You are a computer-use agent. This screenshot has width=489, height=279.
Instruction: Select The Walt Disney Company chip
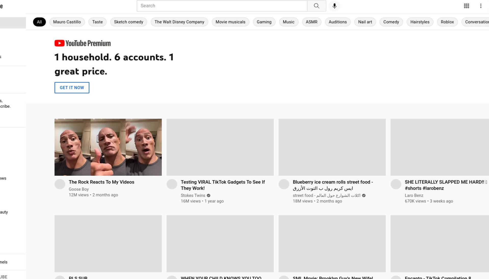coord(179,22)
